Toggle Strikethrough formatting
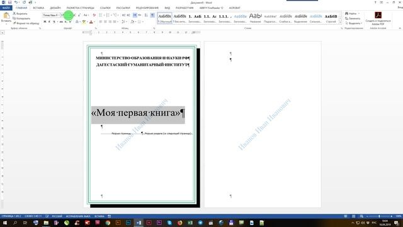403x227 pixels. [61, 22]
